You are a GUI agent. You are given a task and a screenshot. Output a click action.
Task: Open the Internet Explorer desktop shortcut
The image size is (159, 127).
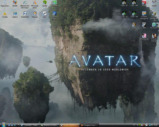(x=15, y=15)
